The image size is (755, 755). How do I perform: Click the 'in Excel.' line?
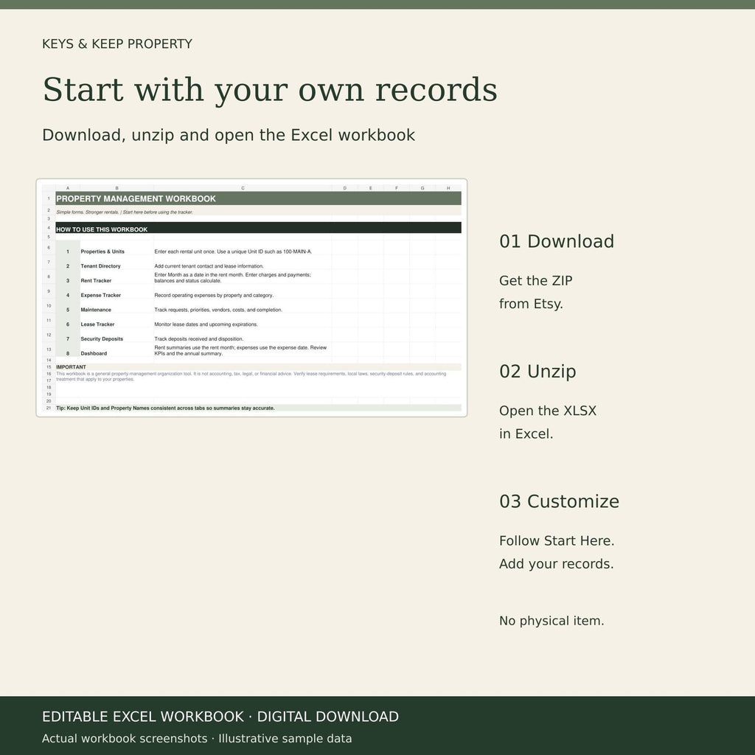[x=526, y=434]
